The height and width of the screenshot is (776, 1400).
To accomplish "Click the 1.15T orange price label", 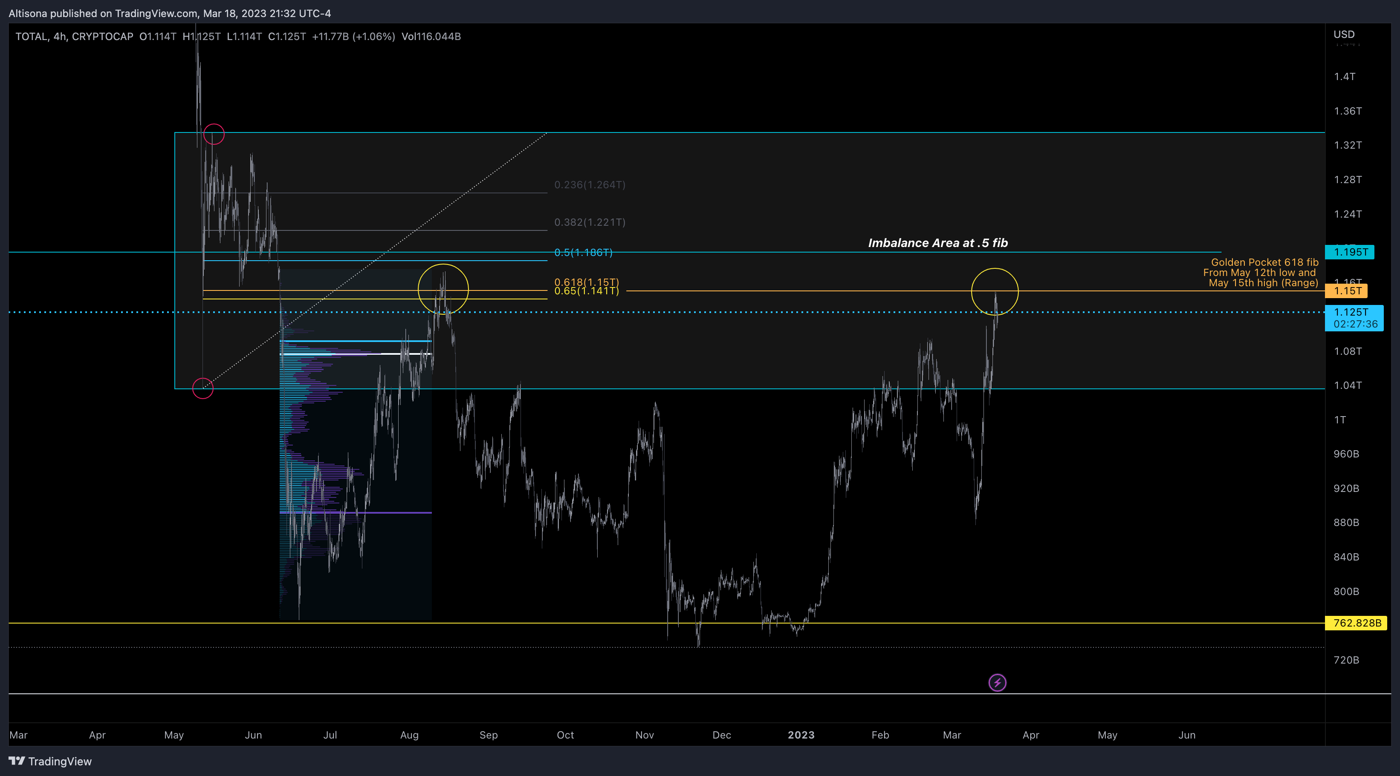I will [1347, 290].
